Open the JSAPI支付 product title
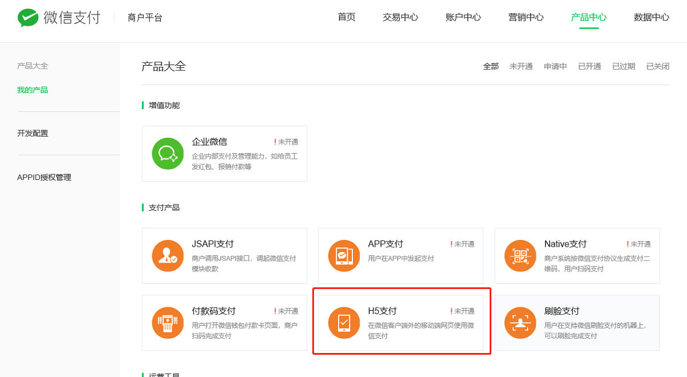 click(213, 244)
